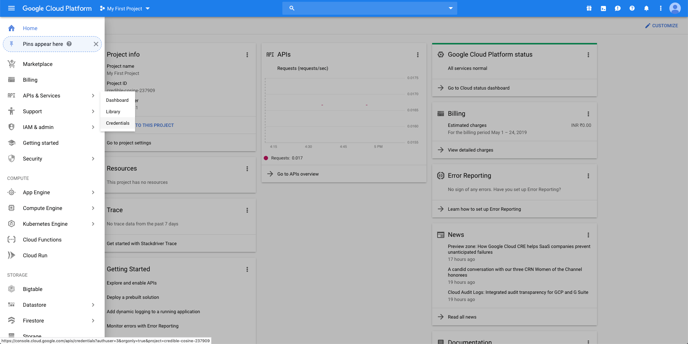Open Google Cloud Platform status card menu
This screenshot has width=688, height=344.
coord(588,55)
